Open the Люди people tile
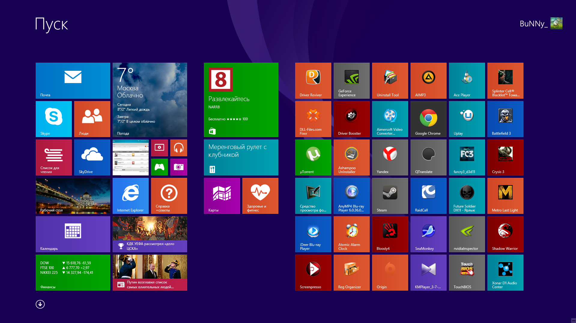This screenshot has height=323, width=576. (92, 119)
